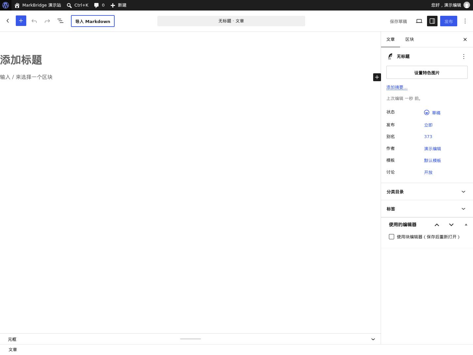Open the editor options three-dot menu

click(465, 21)
